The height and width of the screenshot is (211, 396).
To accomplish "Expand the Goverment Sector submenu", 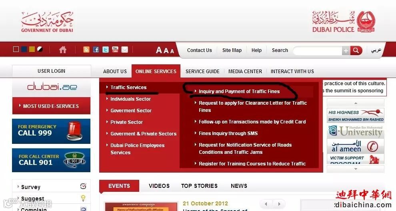I will pyautogui.click(x=131, y=111).
